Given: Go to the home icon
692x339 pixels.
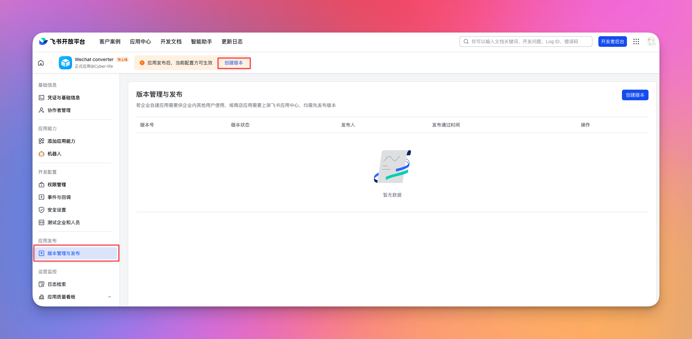Looking at the screenshot, I should coord(41,63).
